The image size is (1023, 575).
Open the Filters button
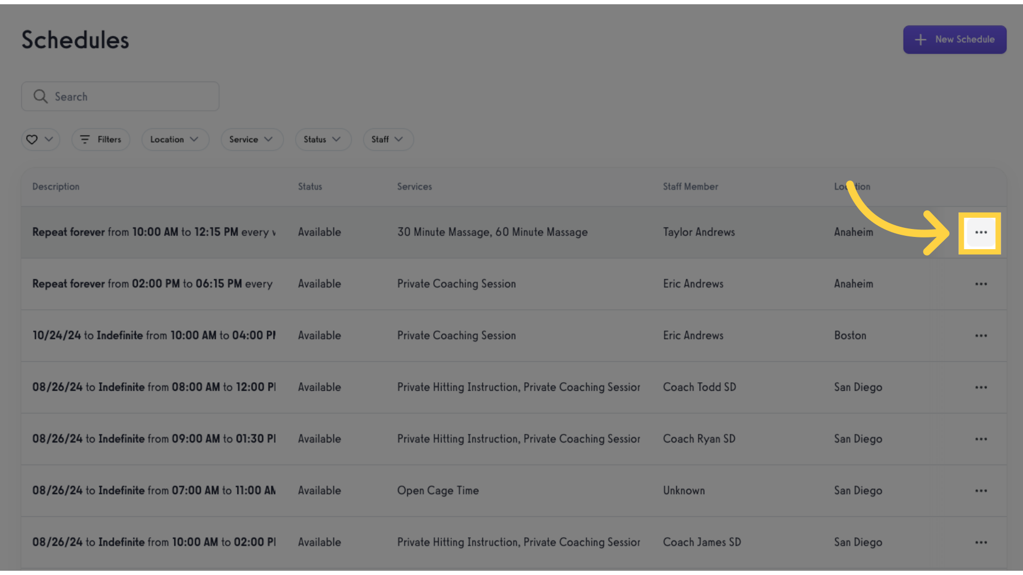(x=101, y=139)
